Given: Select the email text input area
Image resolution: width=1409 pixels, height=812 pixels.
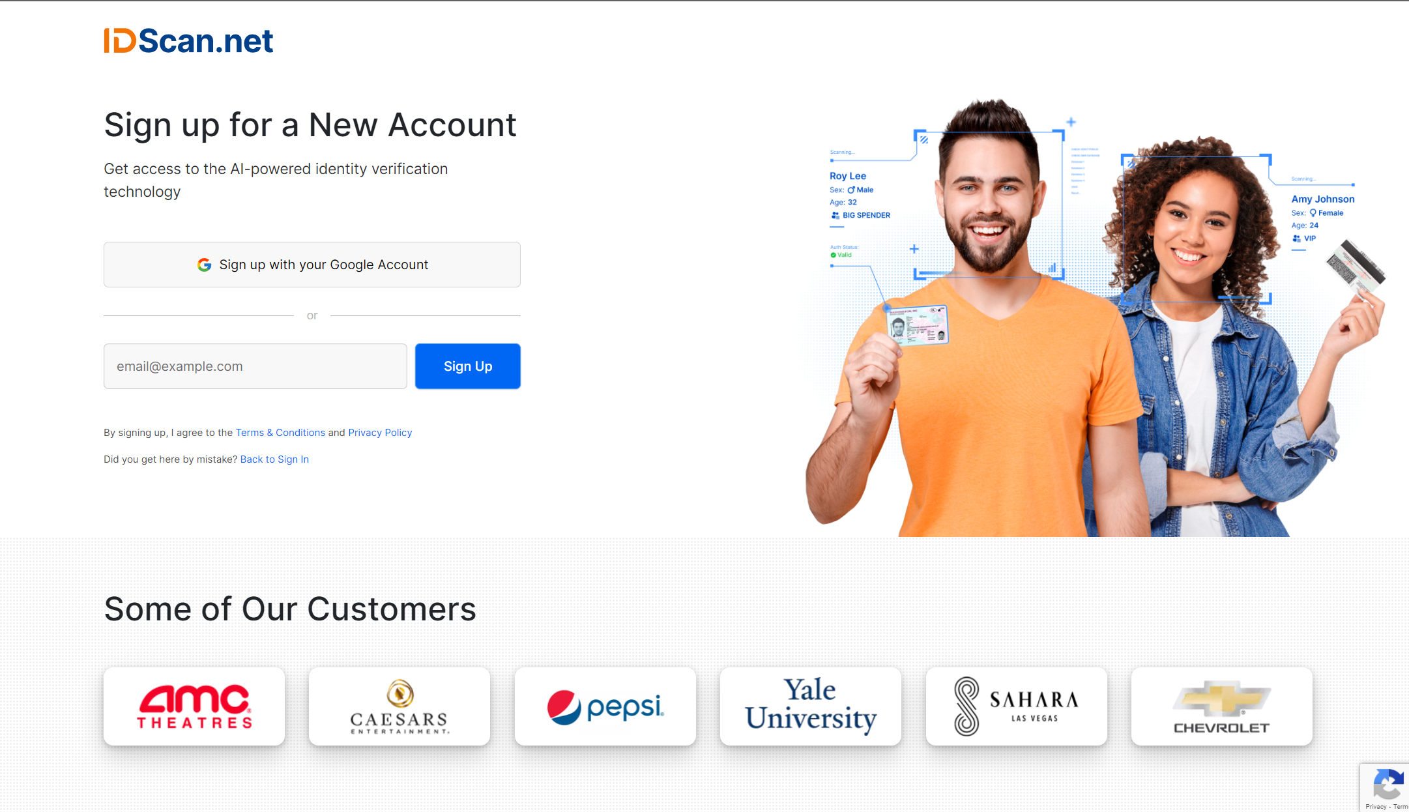Looking at the screenshot, I should coord(255,366).
